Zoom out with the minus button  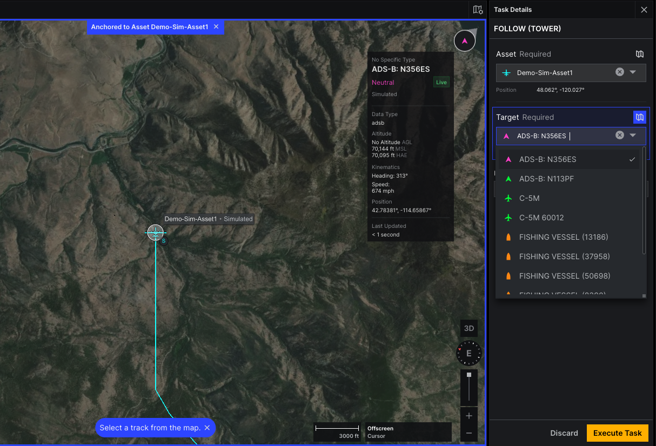[469, 433]
